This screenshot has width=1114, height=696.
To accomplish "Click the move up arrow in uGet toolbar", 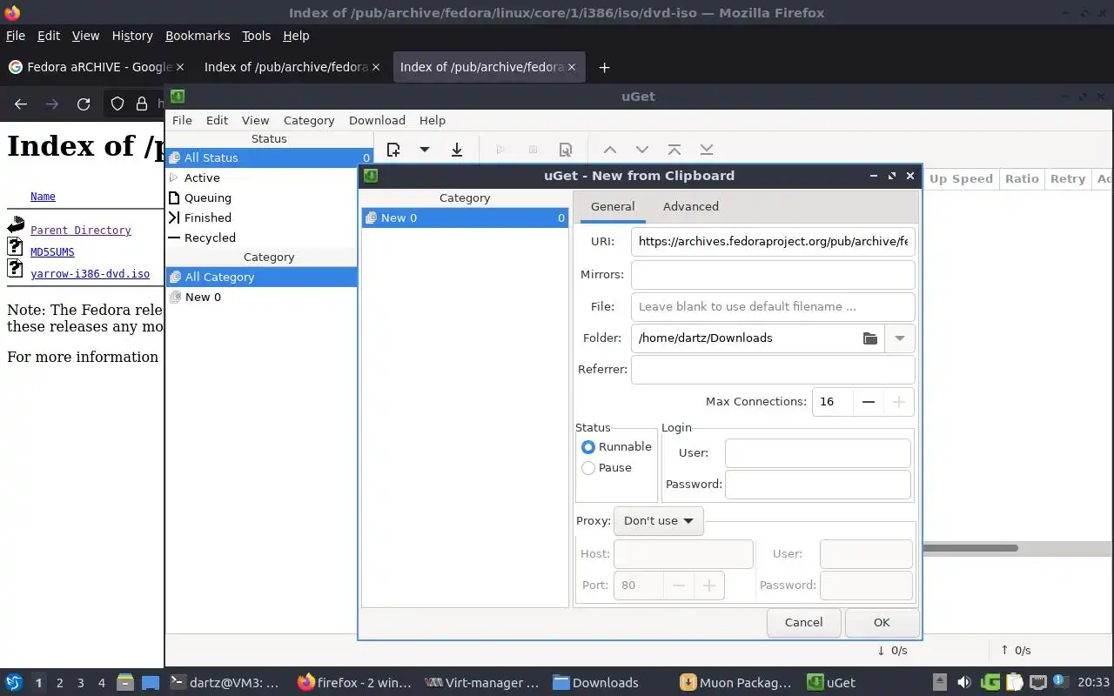I will click(610, 150).
